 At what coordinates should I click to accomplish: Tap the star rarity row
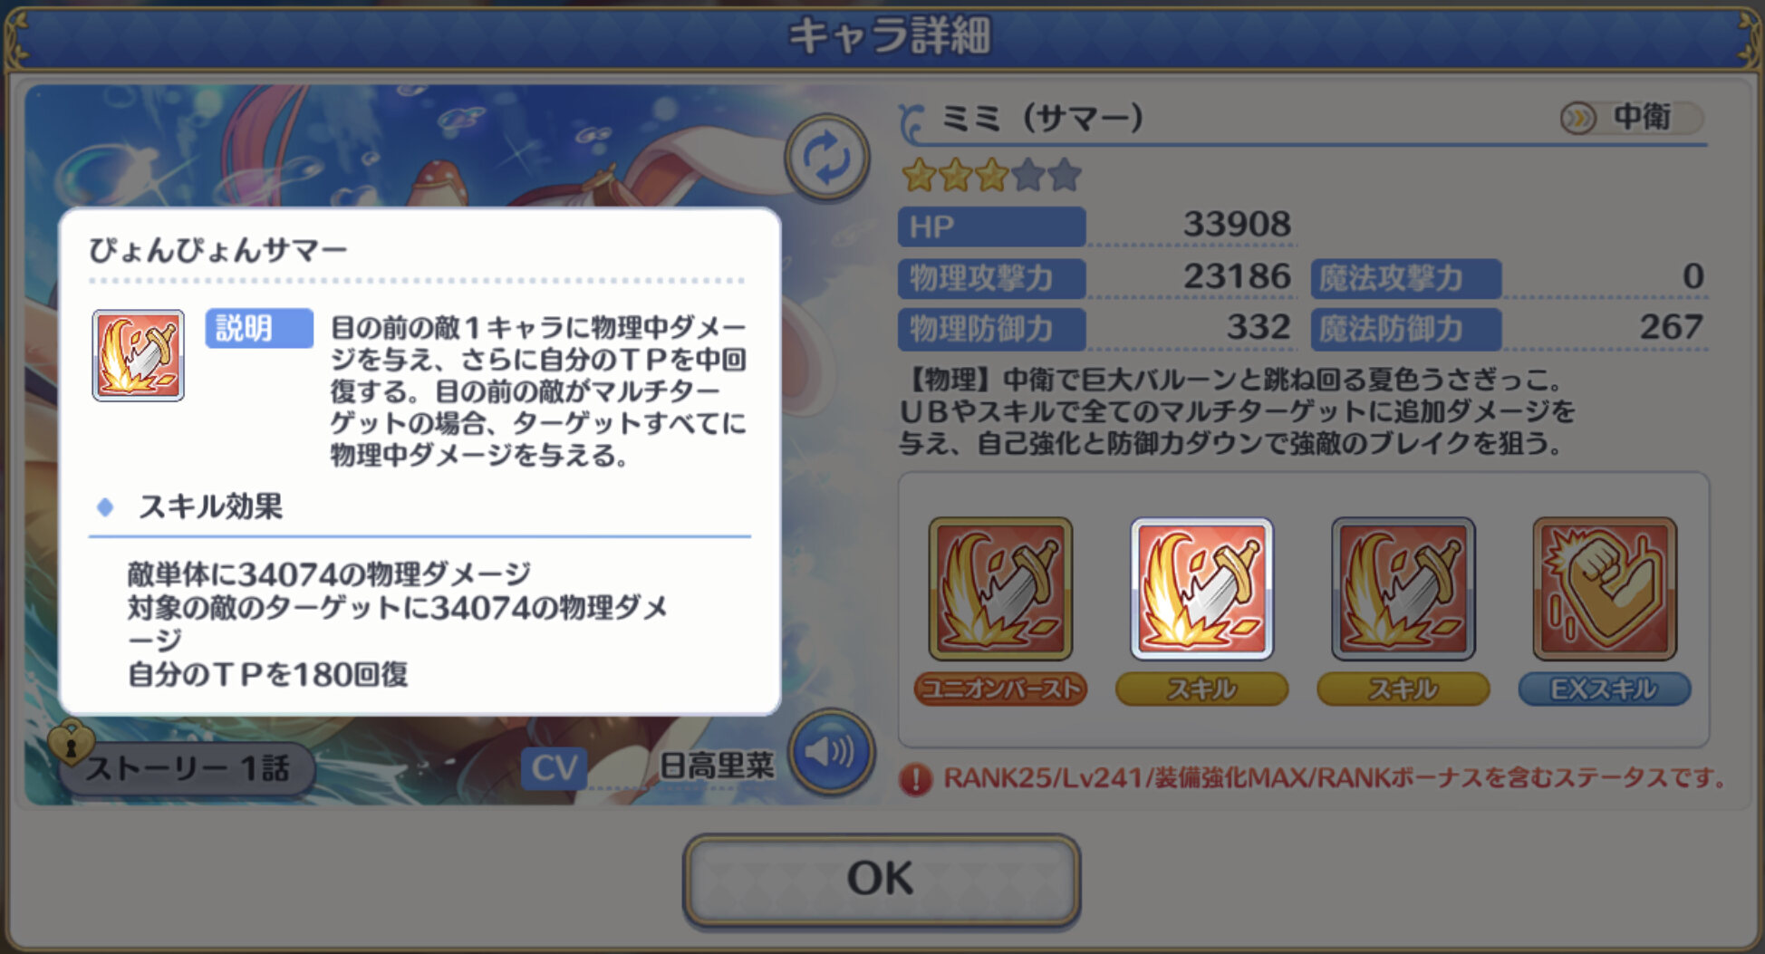(991, 175)
